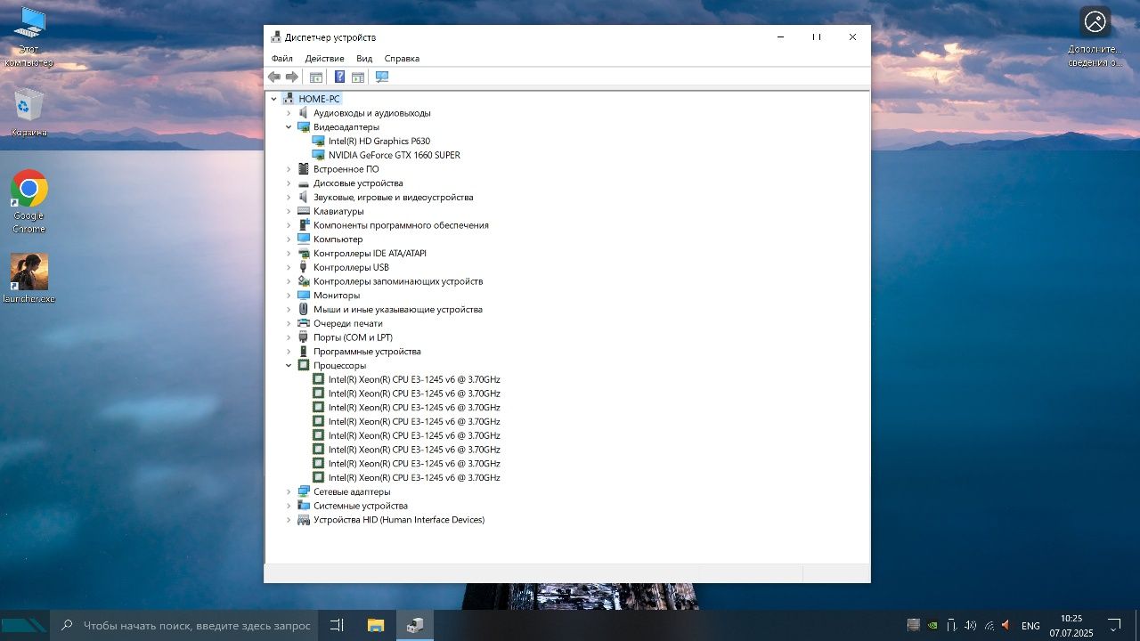Click the Дисковые устройства drive icon
1140x641 pixels.
tap(304, 183)
